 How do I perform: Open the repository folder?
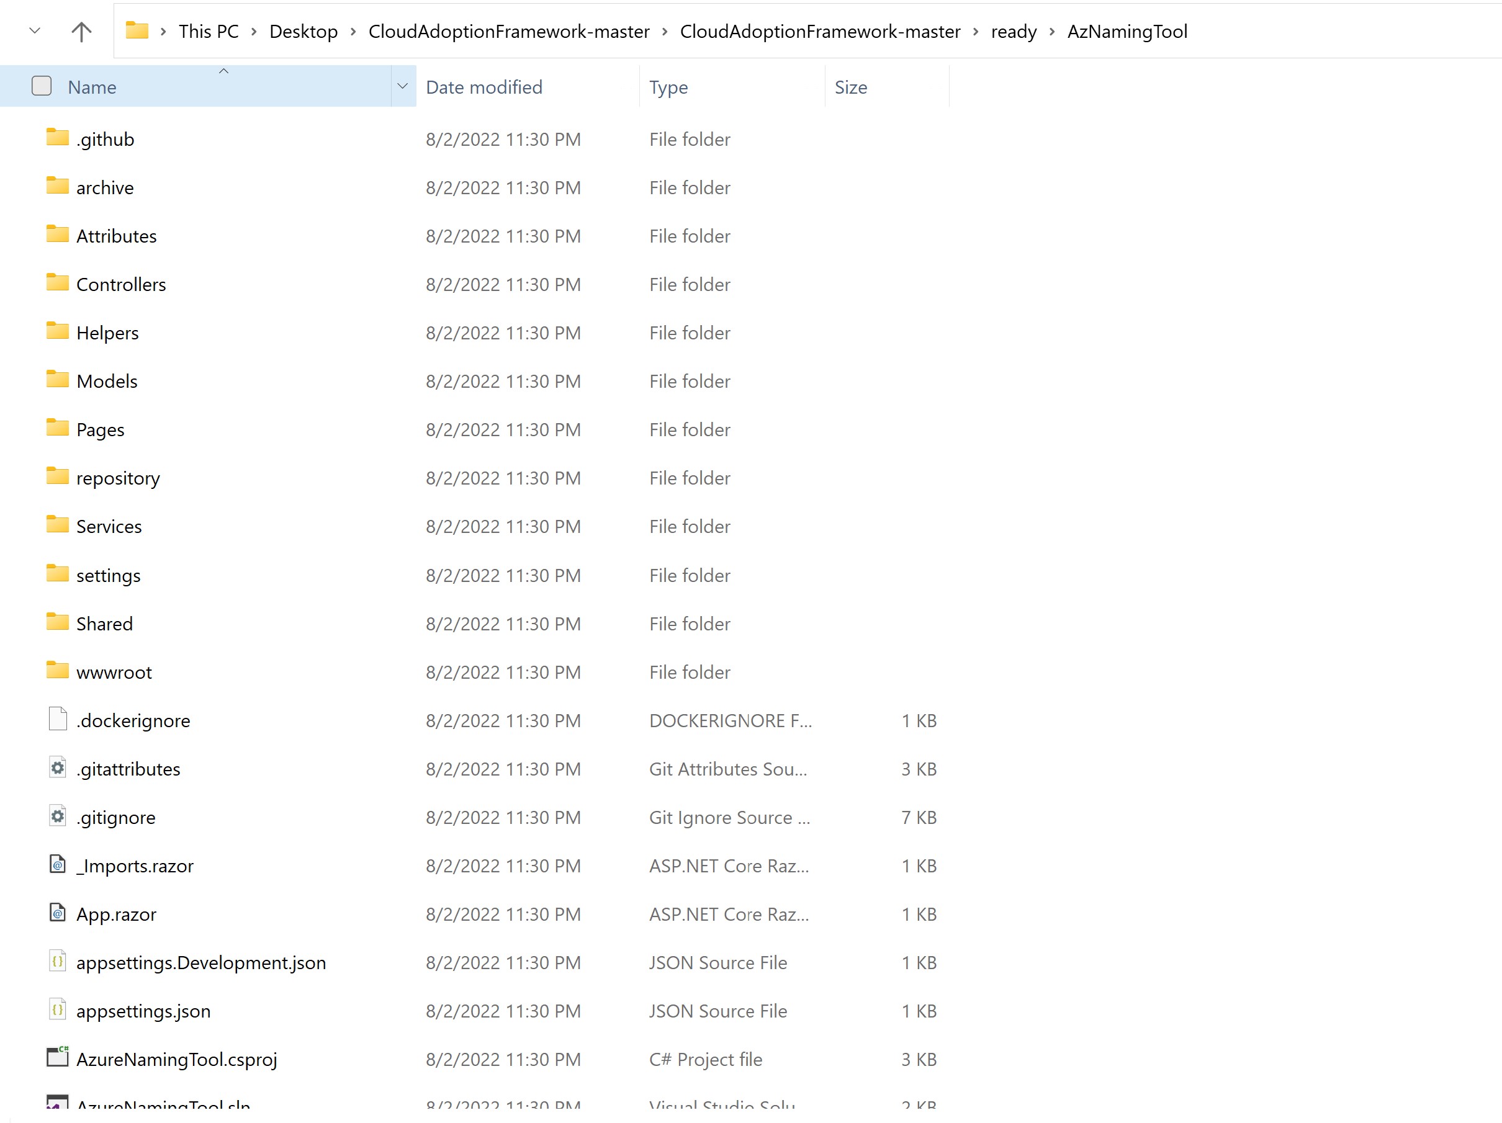(x=117, y=478)
